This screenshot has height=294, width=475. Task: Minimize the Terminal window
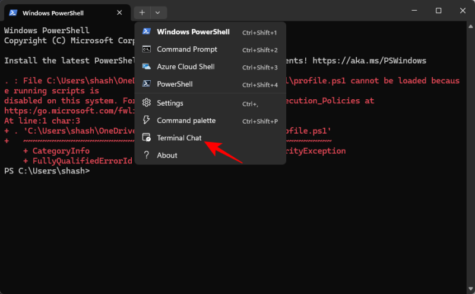point(412,11)
